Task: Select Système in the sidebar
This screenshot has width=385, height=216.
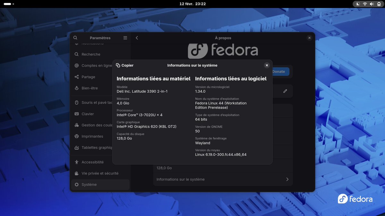Action: click(x=100, y=185)
